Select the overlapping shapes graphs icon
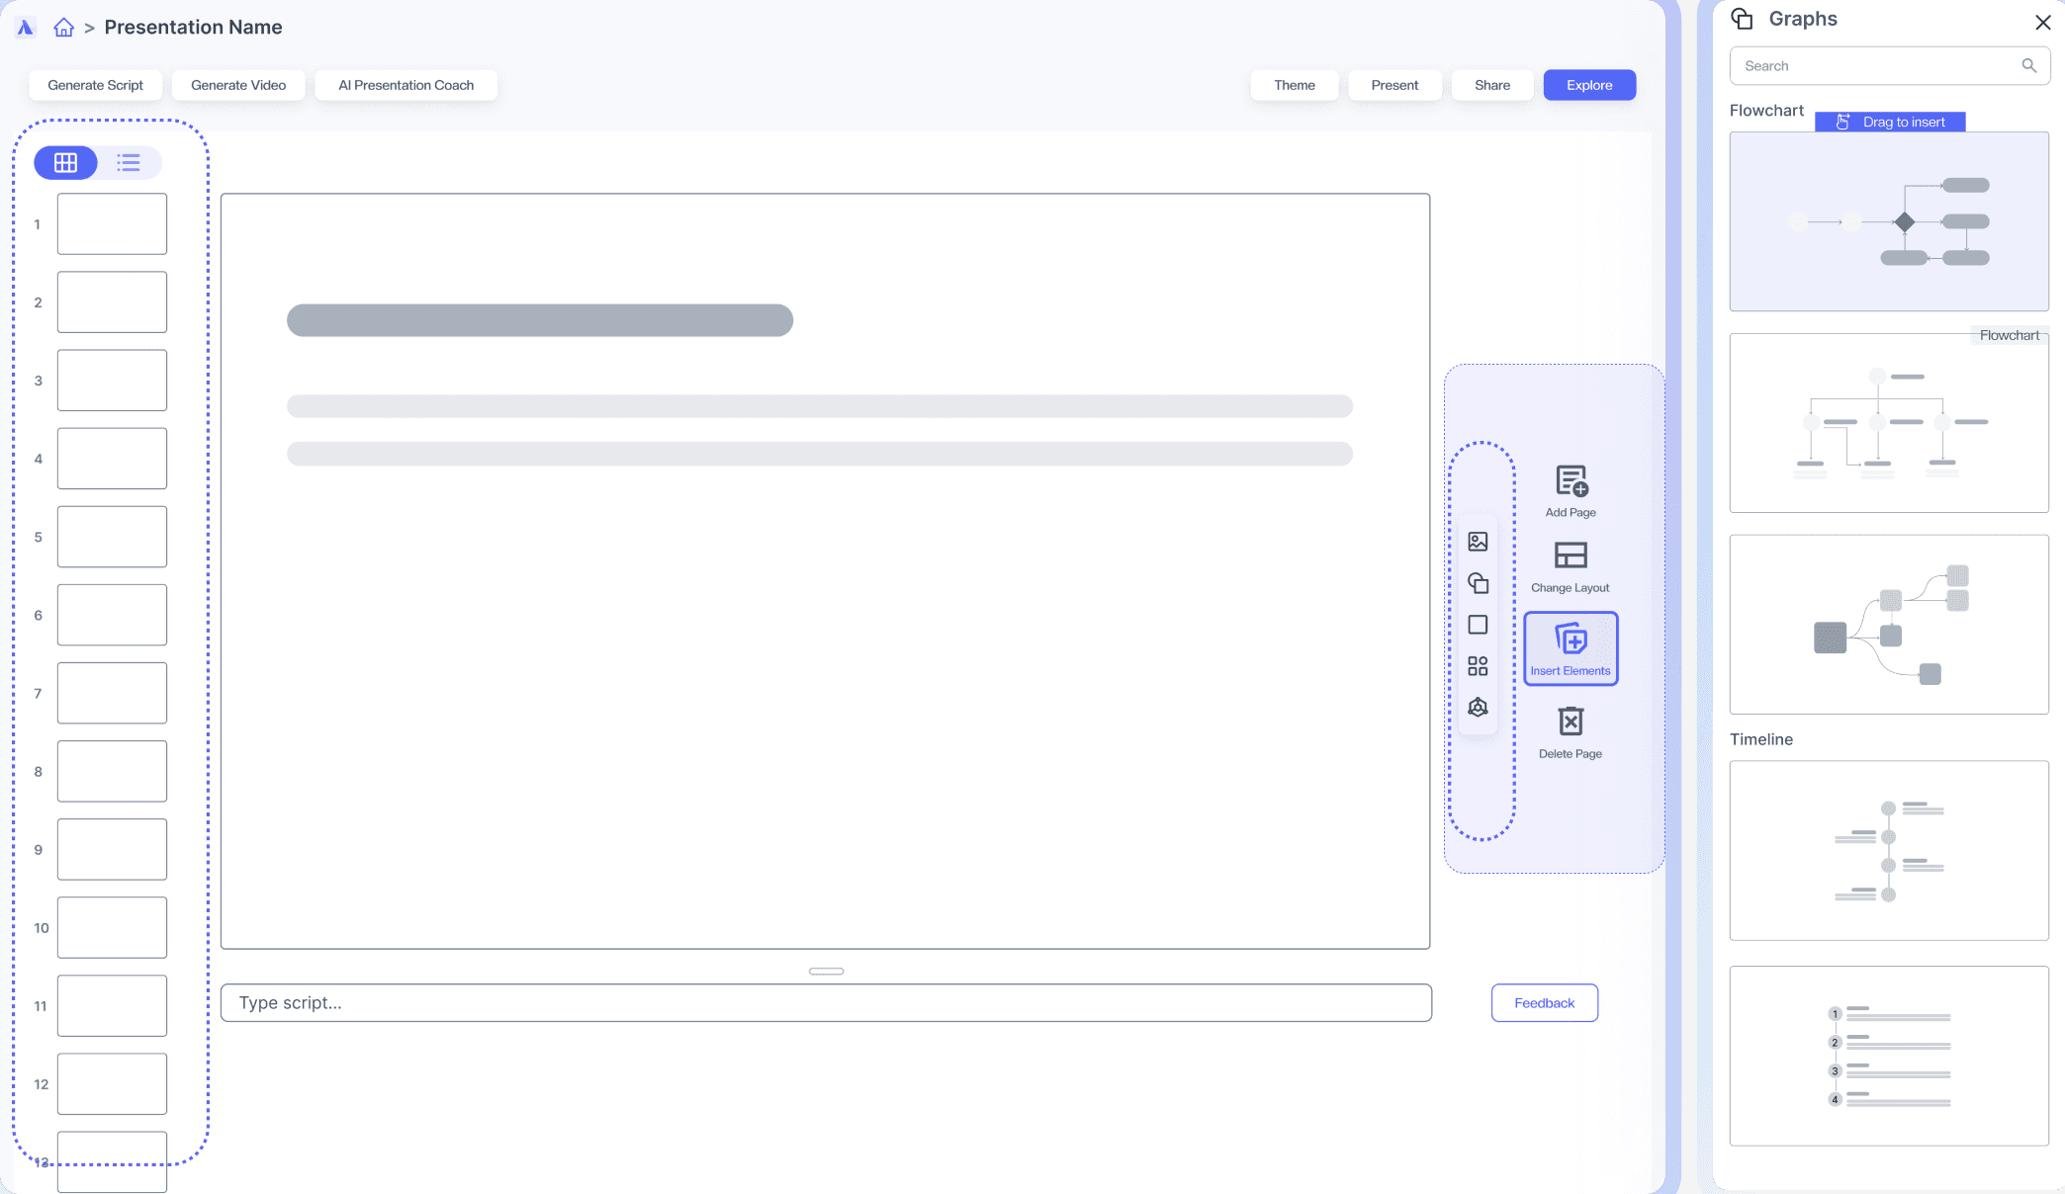2065x1194 pixels. [1478, 583]
